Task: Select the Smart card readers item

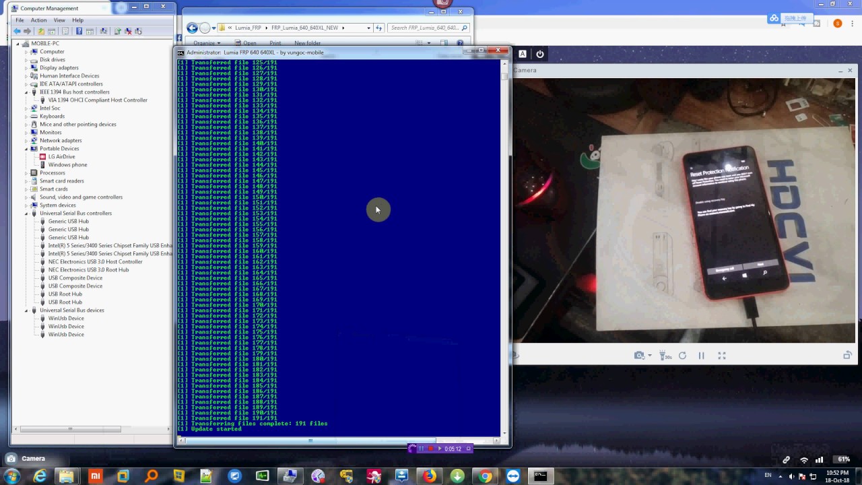Action: [62, 181]
